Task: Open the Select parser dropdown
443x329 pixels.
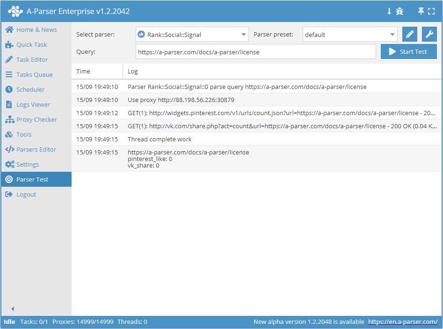Action: pos(192,35)
